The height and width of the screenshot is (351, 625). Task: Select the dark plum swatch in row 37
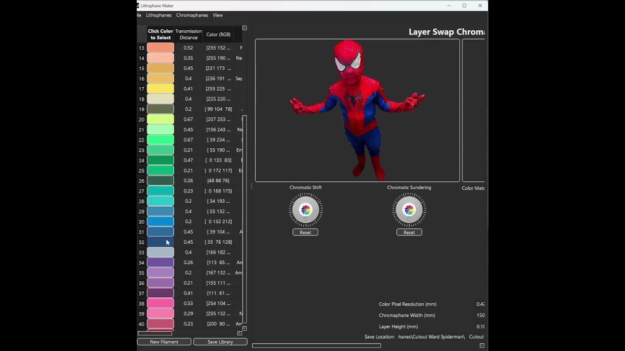click(160, 293)
